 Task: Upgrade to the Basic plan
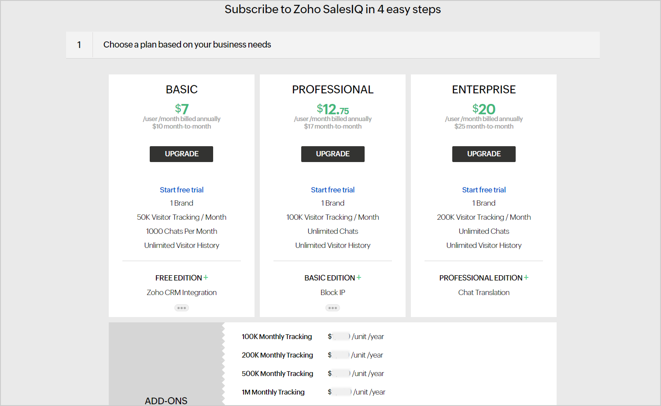181,154
